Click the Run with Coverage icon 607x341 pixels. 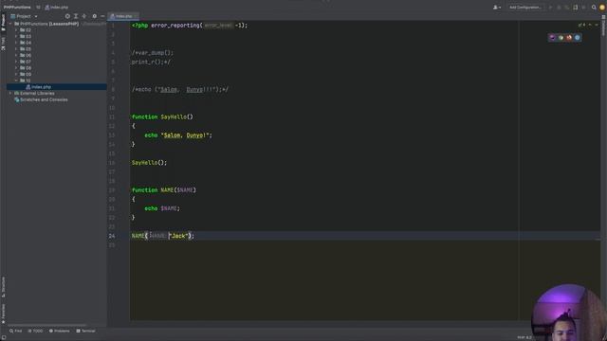tap(567, 7)
